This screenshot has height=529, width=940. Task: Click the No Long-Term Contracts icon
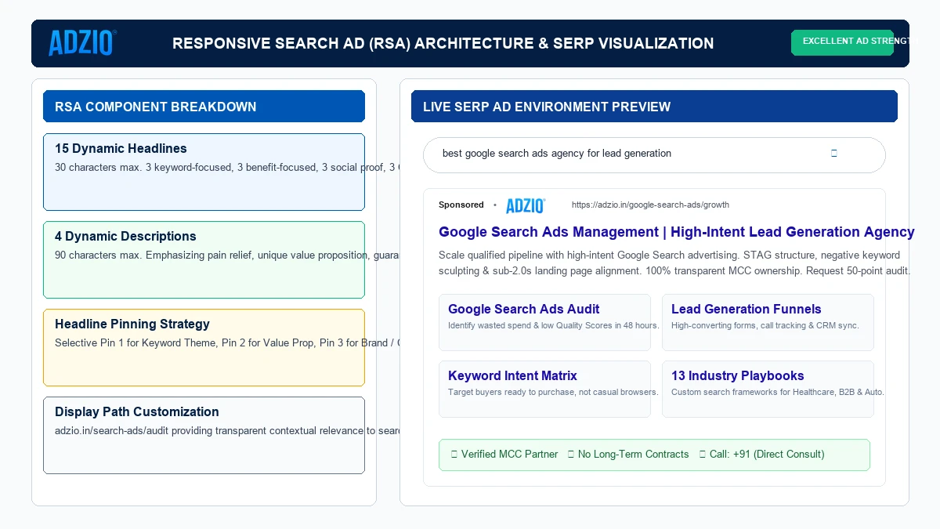coord(571,455)
